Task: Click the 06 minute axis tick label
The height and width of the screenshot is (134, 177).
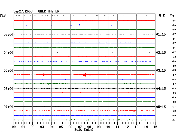Action: click(70, 127)
